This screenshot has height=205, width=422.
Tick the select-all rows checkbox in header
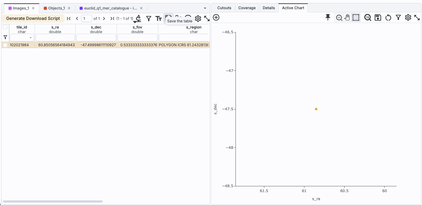5,27
